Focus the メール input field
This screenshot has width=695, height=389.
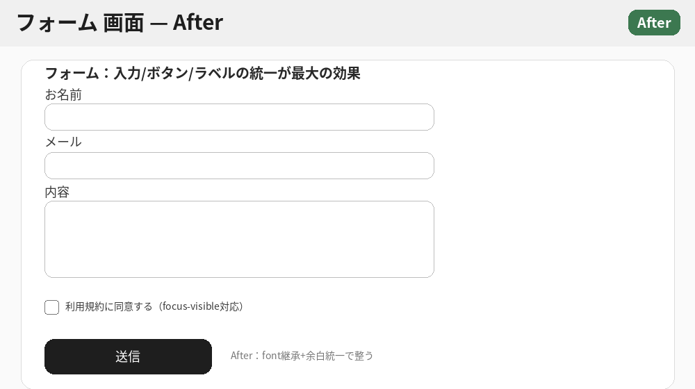(239, 166)
